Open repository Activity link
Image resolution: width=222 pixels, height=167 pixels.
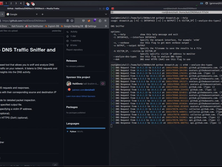tap(74, 32)
